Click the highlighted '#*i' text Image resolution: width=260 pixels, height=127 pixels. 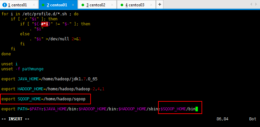(44, 24)
